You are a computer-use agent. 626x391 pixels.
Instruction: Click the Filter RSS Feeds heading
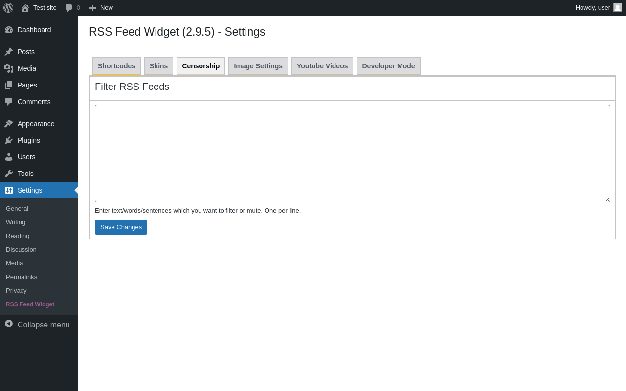tap(132, 87)
